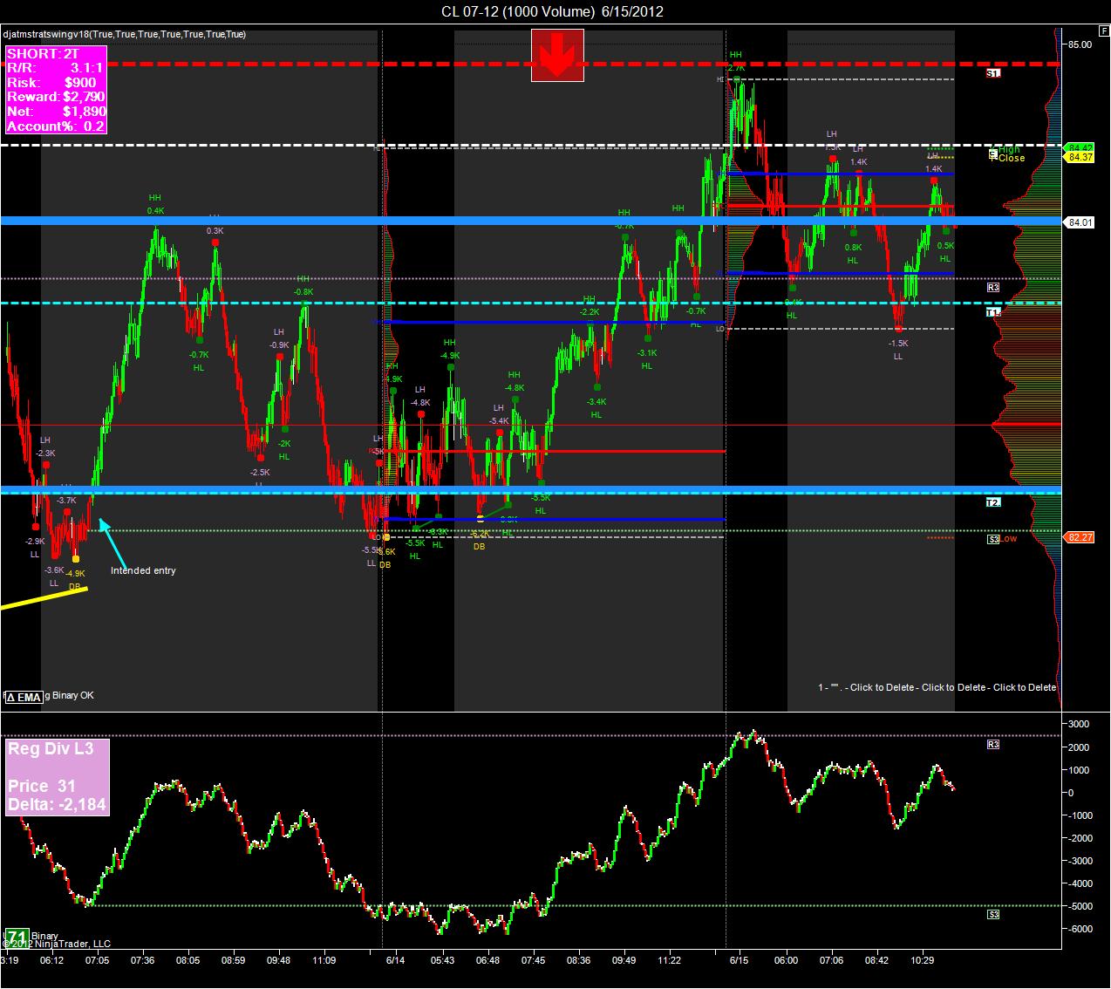Open the djatmstratswingv18 indicator label
Viewport: 1111px width, 989px height.
pos(125,34)
